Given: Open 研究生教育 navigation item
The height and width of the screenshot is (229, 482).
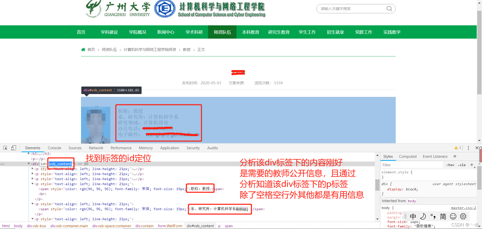Looking at the screenshot, I should [x=279, y=32].
